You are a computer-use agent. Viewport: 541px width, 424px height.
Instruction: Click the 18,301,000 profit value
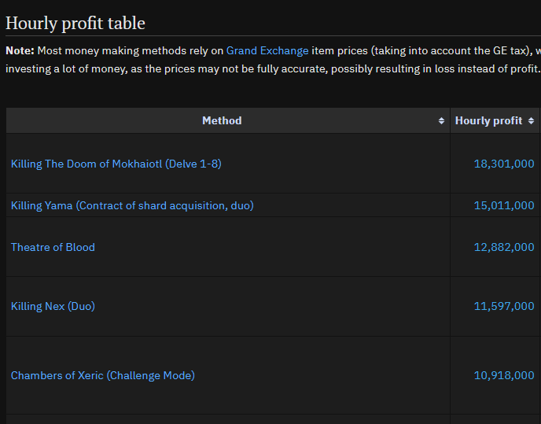click(504, 164)
